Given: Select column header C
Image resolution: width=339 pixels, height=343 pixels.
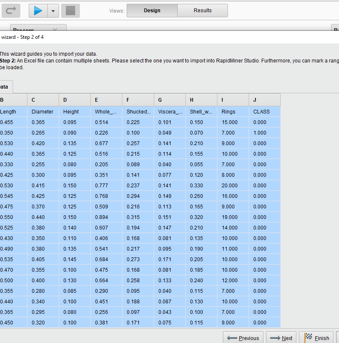Looking at the screenshot, I should coord(43,100).
